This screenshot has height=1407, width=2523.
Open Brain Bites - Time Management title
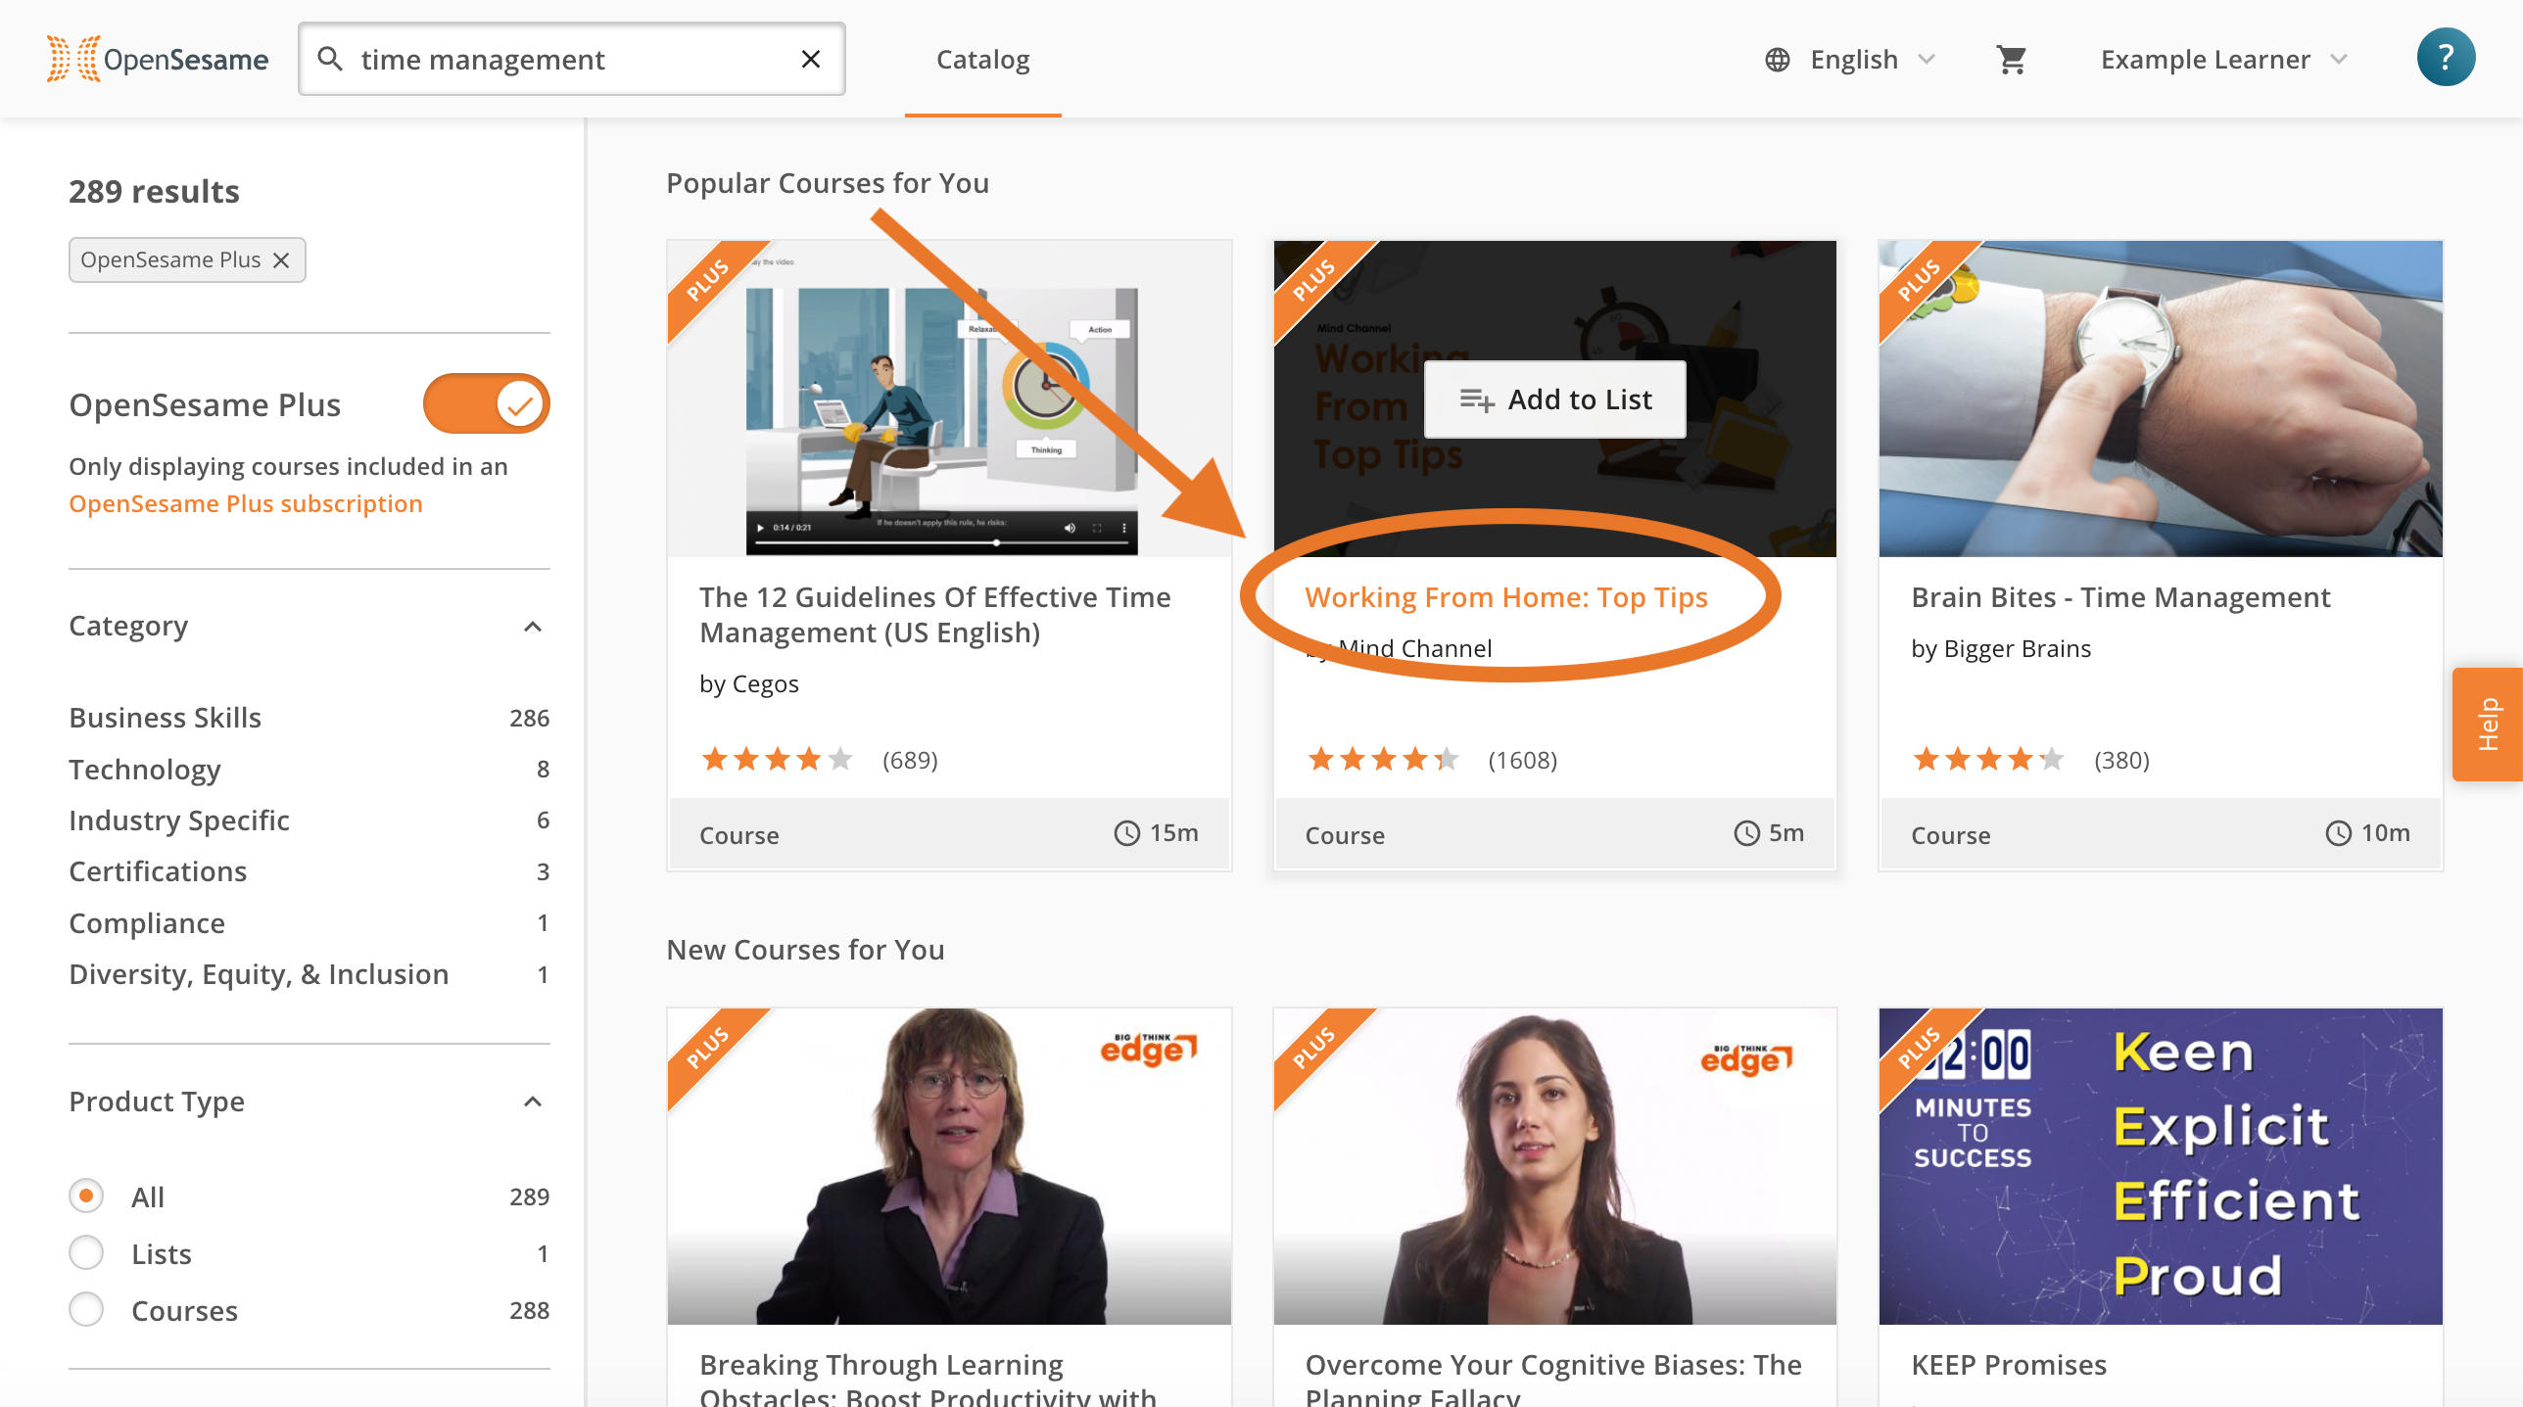(2120, 597)
